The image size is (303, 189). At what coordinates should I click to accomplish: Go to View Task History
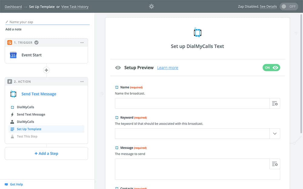(x=75, y=7)
